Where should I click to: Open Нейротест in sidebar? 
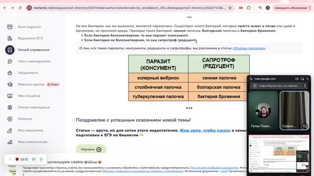[28, 73]
